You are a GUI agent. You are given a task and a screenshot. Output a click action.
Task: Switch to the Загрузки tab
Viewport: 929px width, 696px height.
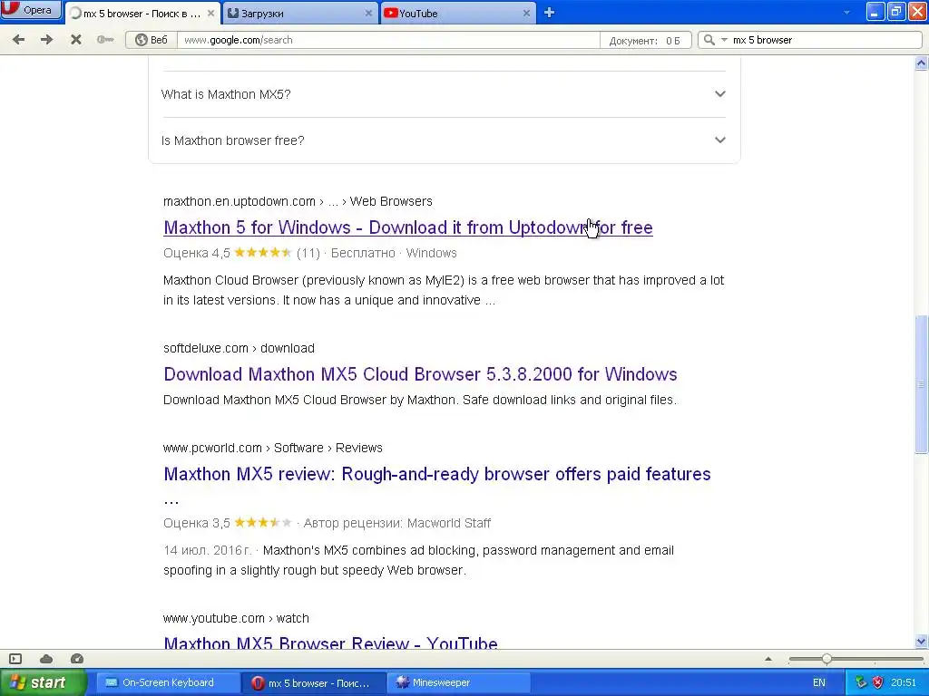pyautogui.click(x=299, y=13)
